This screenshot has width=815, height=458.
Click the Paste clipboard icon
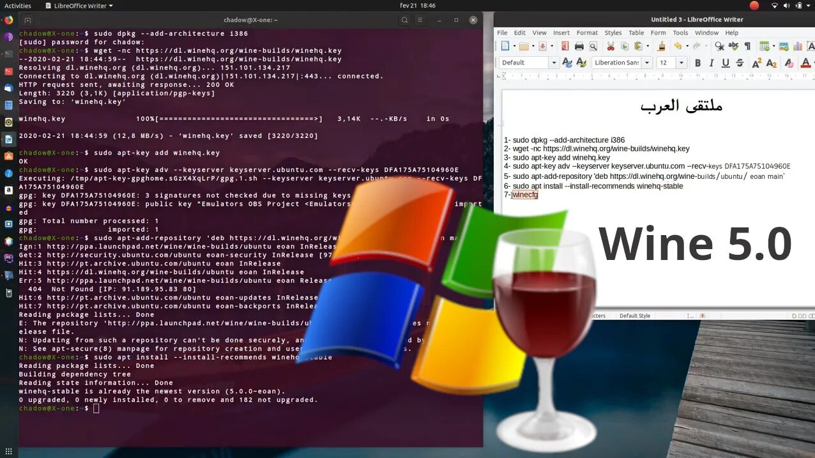tap(638, 46)
